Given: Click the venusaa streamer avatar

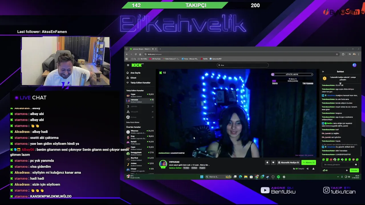Looking at the screenshot, I should point(163,164).
